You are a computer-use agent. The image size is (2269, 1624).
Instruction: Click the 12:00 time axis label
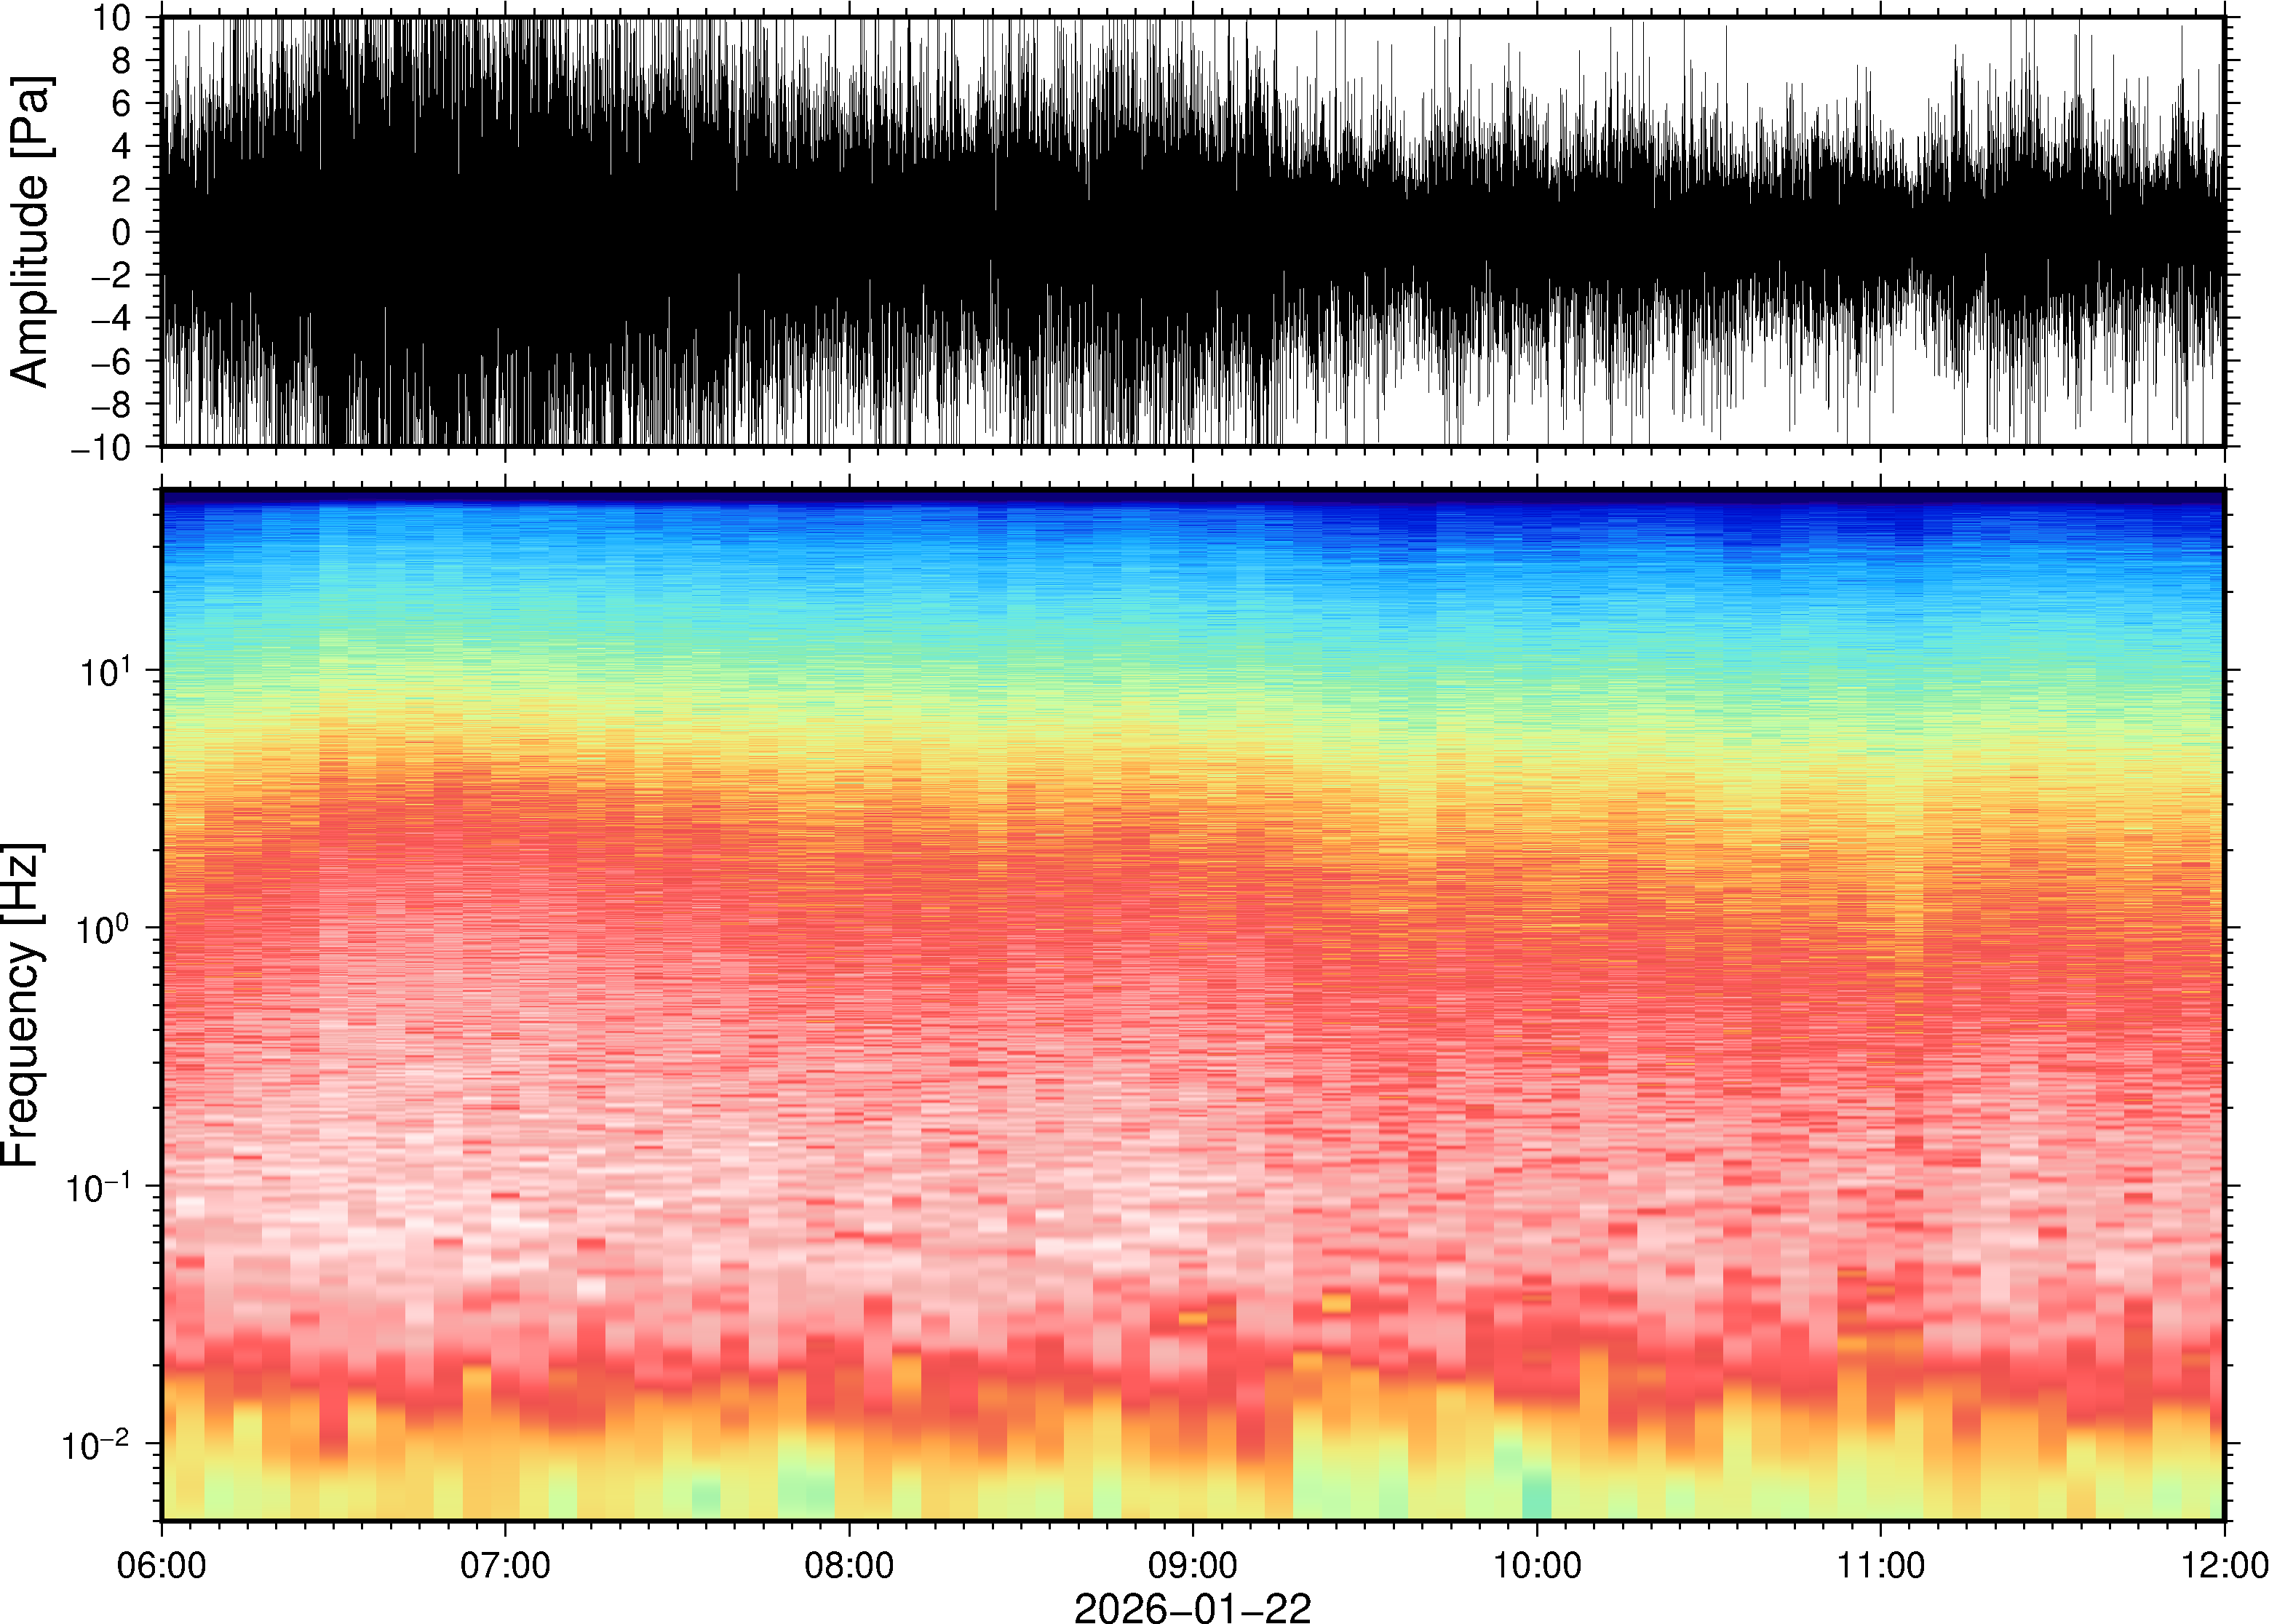(x=2224, y=1565)
